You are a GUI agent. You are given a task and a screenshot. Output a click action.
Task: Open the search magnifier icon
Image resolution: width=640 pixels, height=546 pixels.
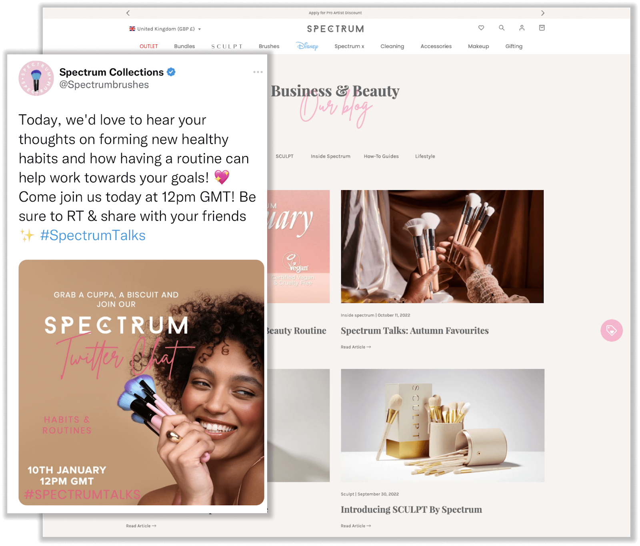[502, 28]
